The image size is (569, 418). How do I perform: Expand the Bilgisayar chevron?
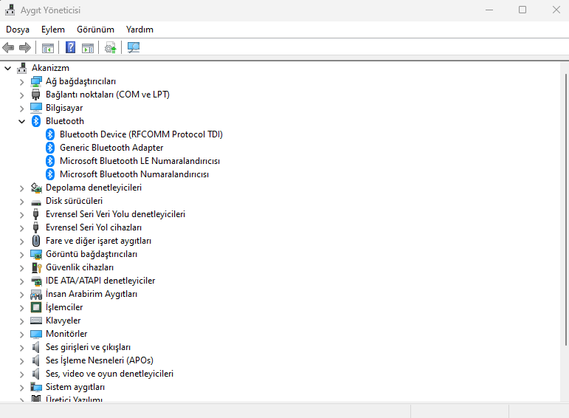(x=22, y=109)
